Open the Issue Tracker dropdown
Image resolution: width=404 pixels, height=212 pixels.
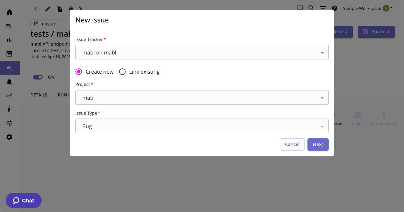pyautogui.click(x=202, y=52)
